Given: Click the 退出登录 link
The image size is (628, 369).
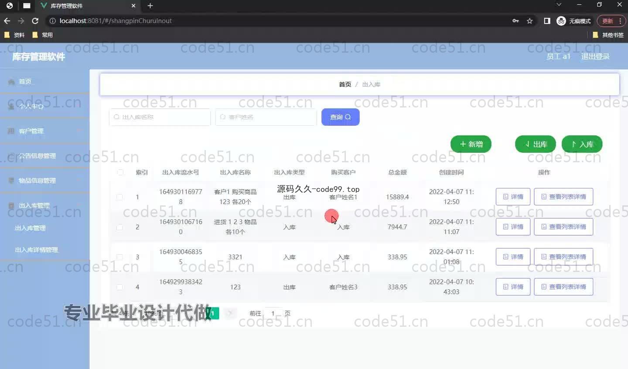Looking at the screenshot, I should [595, 57].
